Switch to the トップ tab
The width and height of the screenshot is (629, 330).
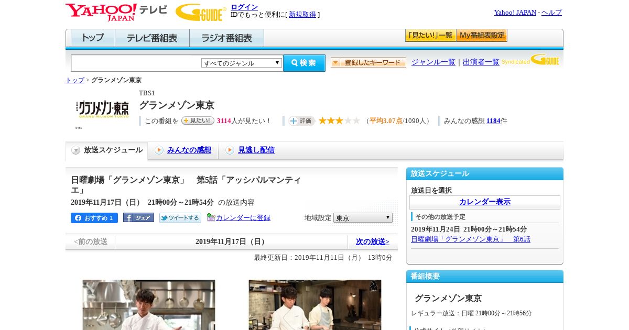[93, 38]
